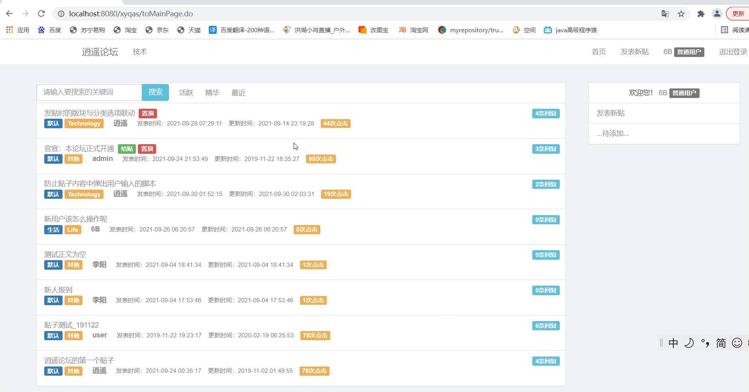Viewport: 749px width, 392px height.
Task: Switch to the 最近 tab
Action: click(x=239, y=93)
